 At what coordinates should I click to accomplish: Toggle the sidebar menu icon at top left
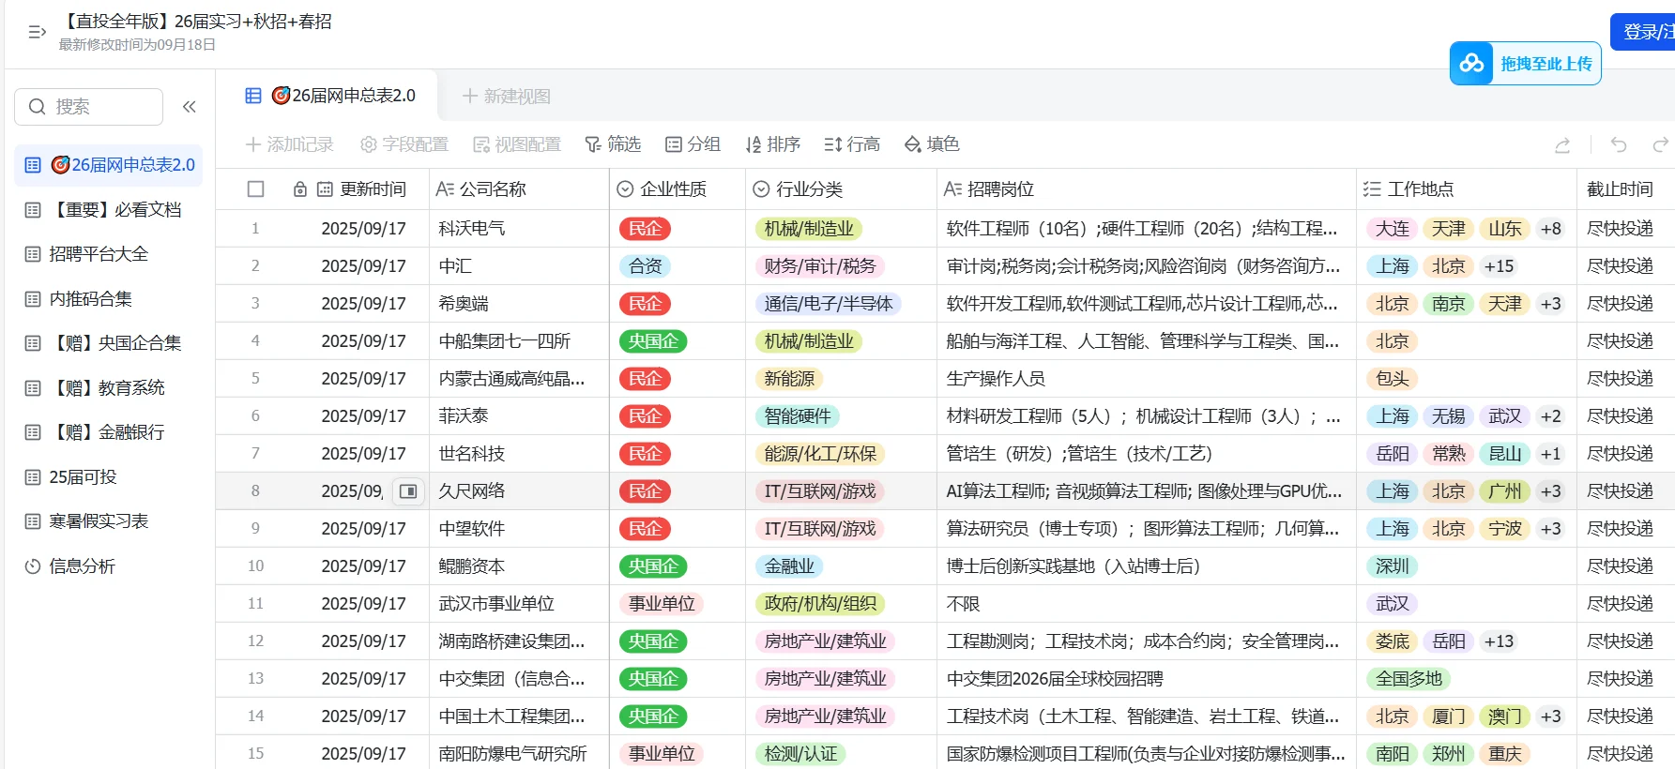pyautogui.click(x=38, y=32)
